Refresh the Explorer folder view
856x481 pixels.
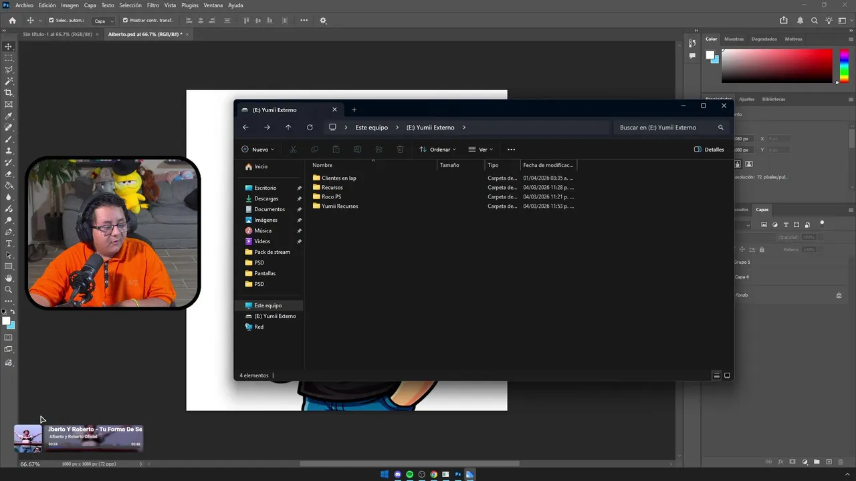(x=310, y=127)
